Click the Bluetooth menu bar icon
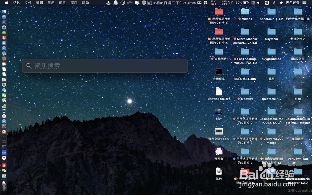The height and width of the screenshot is (195, 312). (274, 2)
